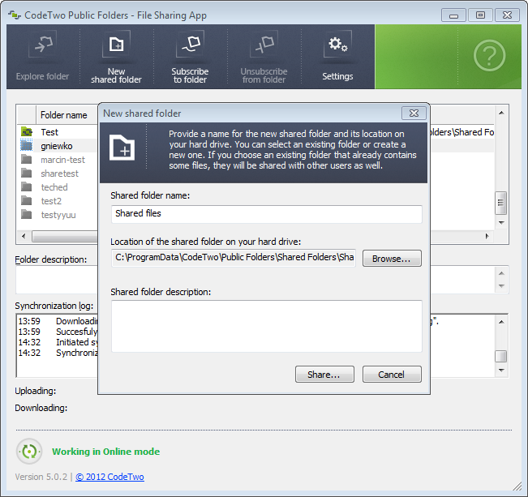Click the 14:32 Initiated log entry
This screenshot has height=497, width=528.
click(x=58, y=342)
